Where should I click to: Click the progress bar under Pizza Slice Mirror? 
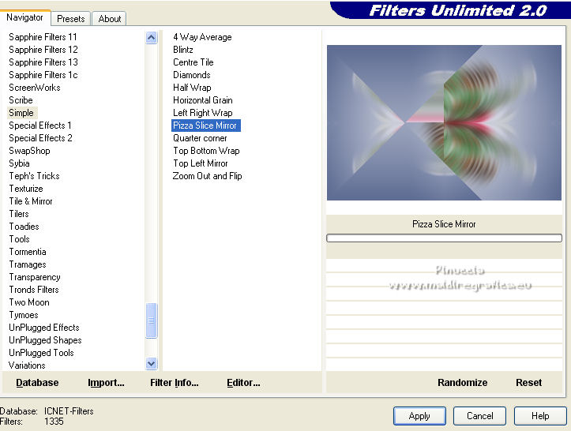[444, 238]
